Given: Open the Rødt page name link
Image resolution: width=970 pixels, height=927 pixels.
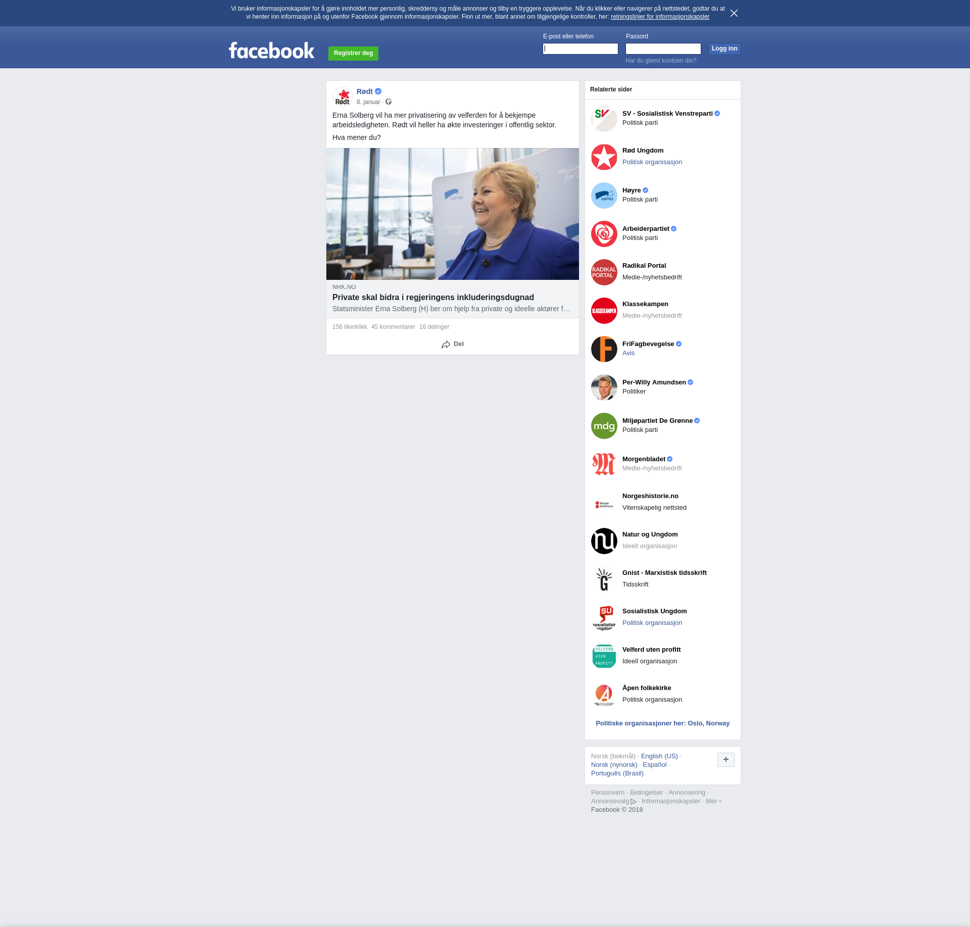Looking at the screenshot, I should pyautogui.click(x=365, y=91).
